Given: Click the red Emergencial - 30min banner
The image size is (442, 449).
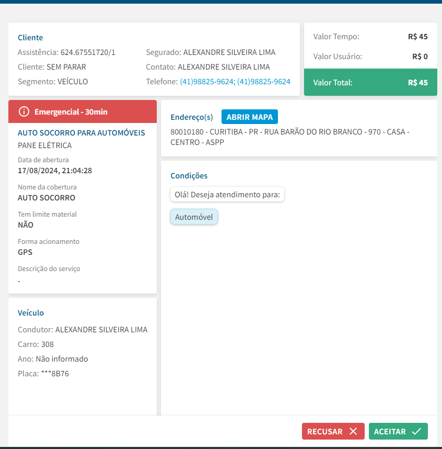Looking at the screenshot, I should (83, 111).
